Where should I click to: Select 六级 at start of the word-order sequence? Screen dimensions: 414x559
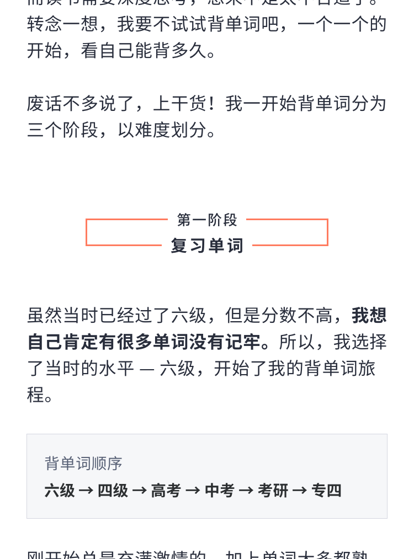coord(60,491)
